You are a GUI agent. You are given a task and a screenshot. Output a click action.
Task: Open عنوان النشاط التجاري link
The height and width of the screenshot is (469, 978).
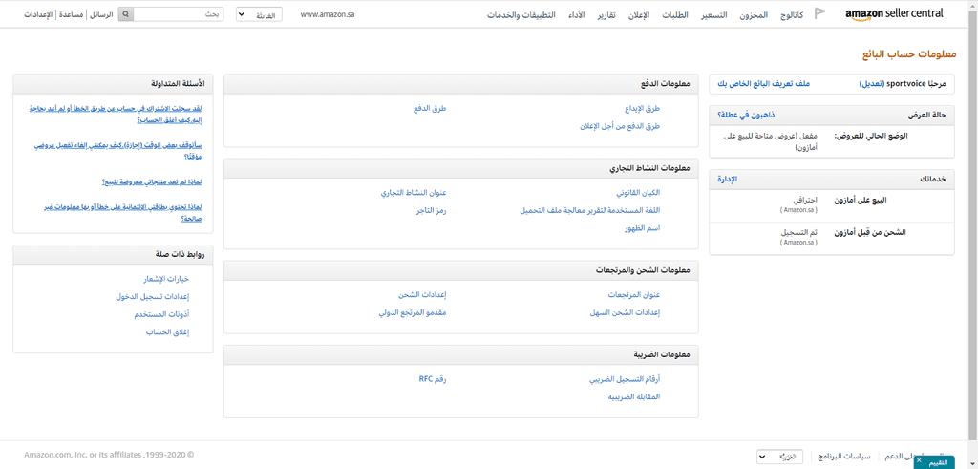[x=414, y=193]
